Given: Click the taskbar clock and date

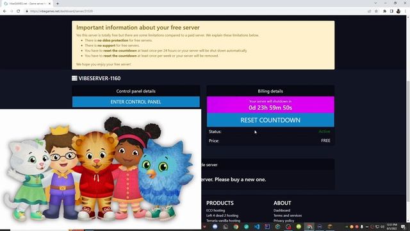Looking at the screenshot, I should point(391,227).
